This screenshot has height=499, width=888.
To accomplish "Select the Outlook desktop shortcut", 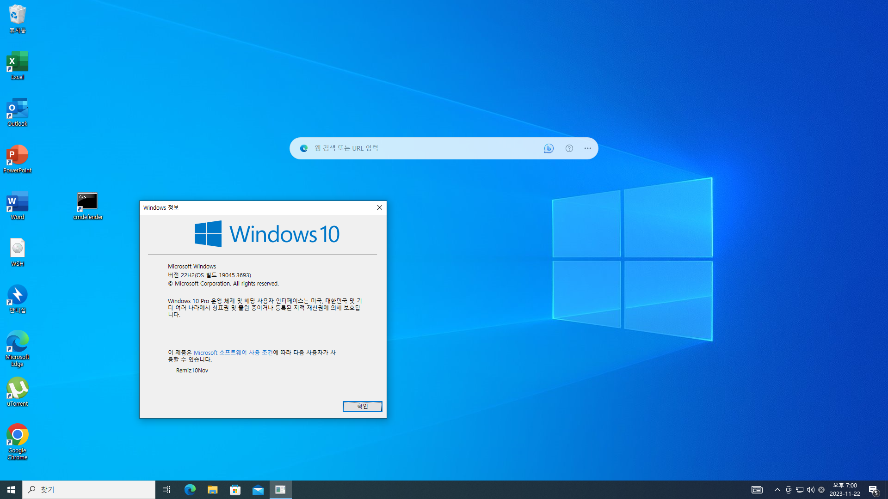I will tap(18, 112).
